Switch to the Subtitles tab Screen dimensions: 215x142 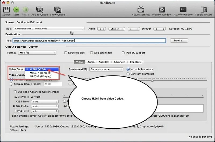point(104,62)
